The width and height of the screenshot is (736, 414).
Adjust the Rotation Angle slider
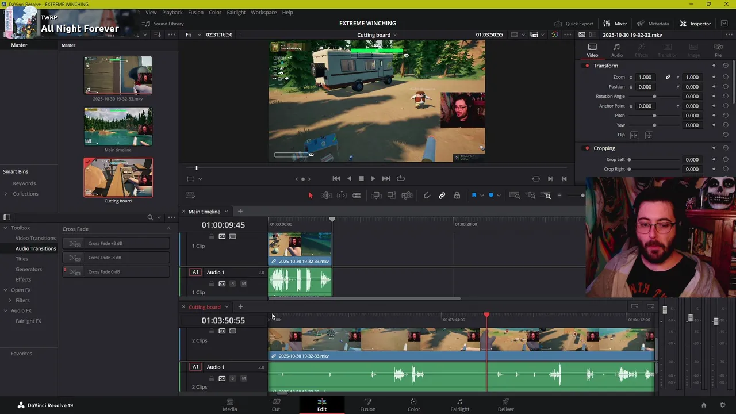pos(654,96)
